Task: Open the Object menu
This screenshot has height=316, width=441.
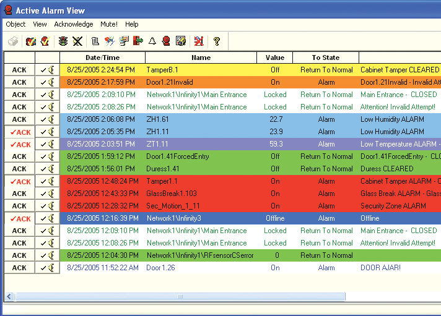Action: (x=15, y=24)
